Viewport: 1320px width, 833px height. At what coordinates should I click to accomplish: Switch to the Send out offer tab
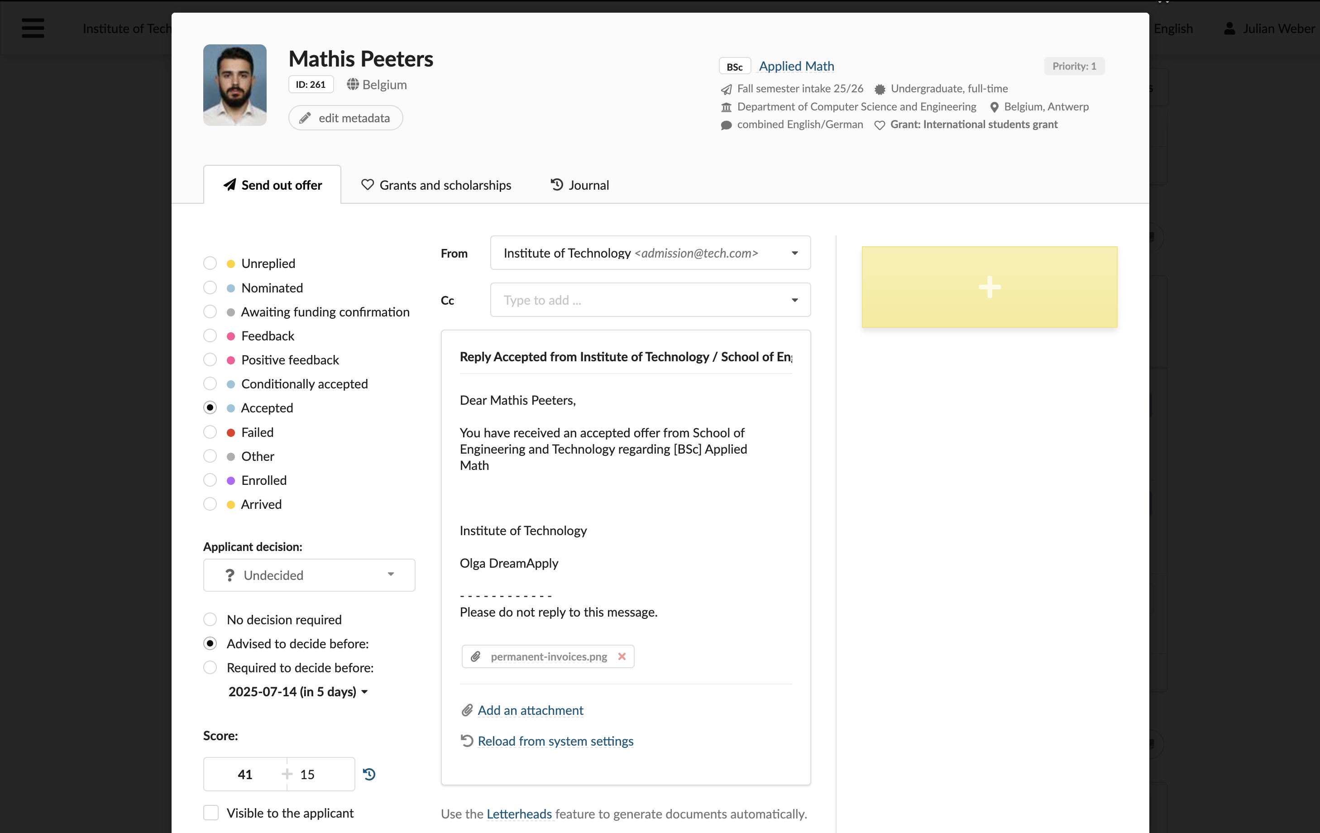click(x=273, y=185)
